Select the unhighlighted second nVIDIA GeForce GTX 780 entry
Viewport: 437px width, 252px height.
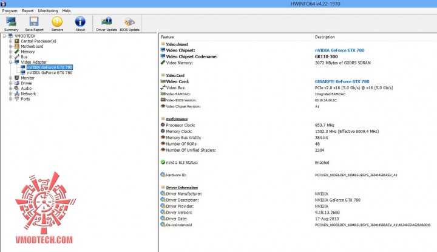click(x=50, y=72)
